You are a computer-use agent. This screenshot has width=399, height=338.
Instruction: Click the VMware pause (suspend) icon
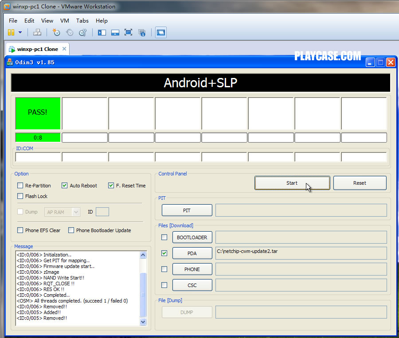11,32
